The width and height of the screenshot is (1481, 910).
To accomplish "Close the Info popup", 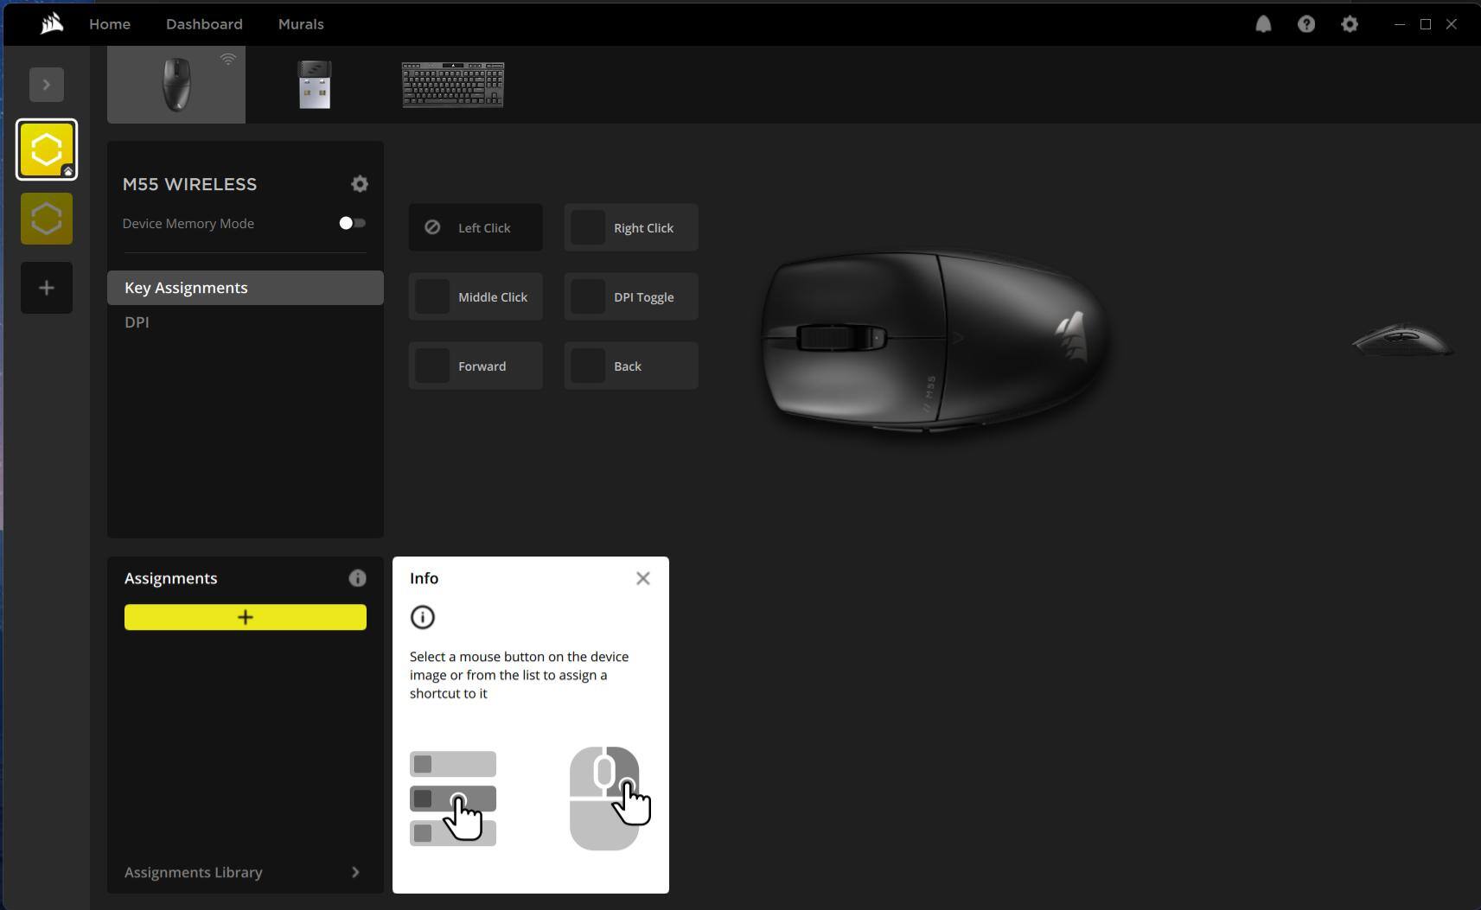I will (642, 578).
